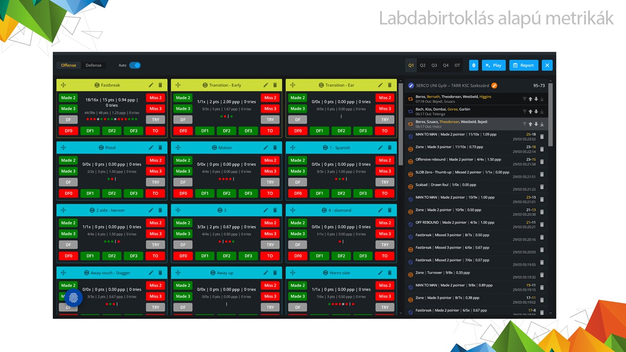Grab the Pistol card move handle

coord(64,148)
